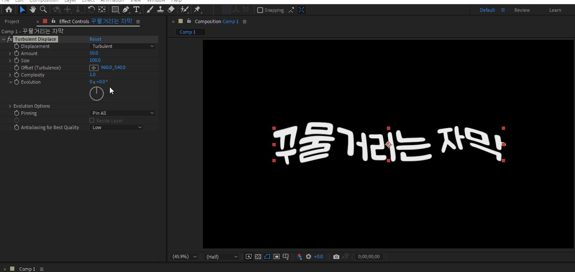Select the Rotation tool
This screenshot has height=272, width=575.
pos(91,9)
